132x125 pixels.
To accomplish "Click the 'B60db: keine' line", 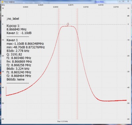I will 16,79.
